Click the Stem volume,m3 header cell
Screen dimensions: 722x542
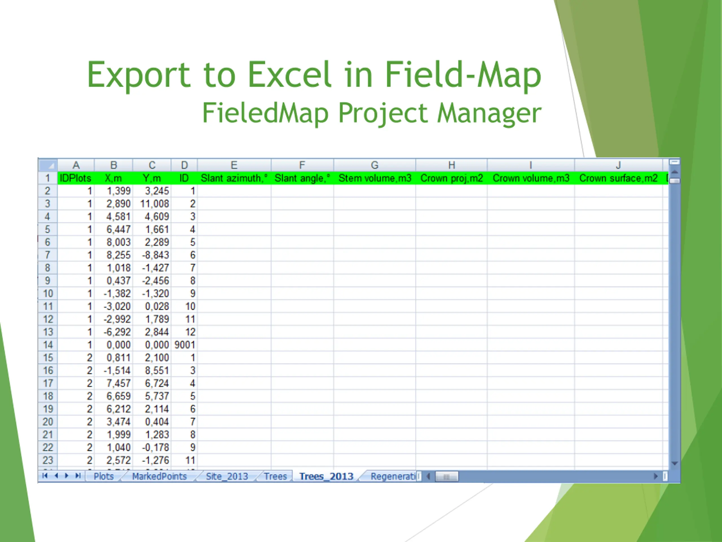375,178
